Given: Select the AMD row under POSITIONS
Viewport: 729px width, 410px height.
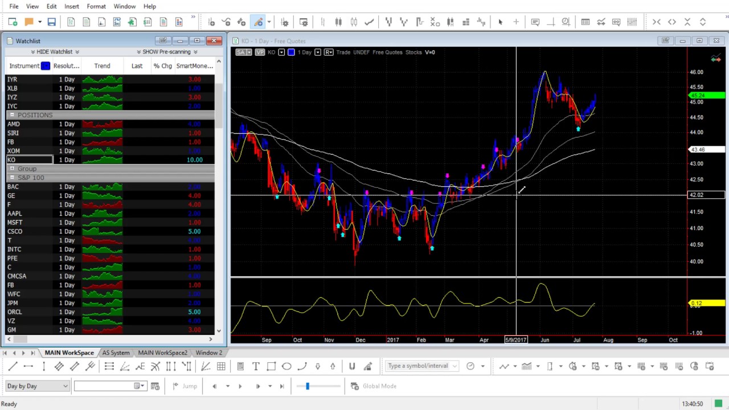Looking at the screenshot, I should (110, 124).
